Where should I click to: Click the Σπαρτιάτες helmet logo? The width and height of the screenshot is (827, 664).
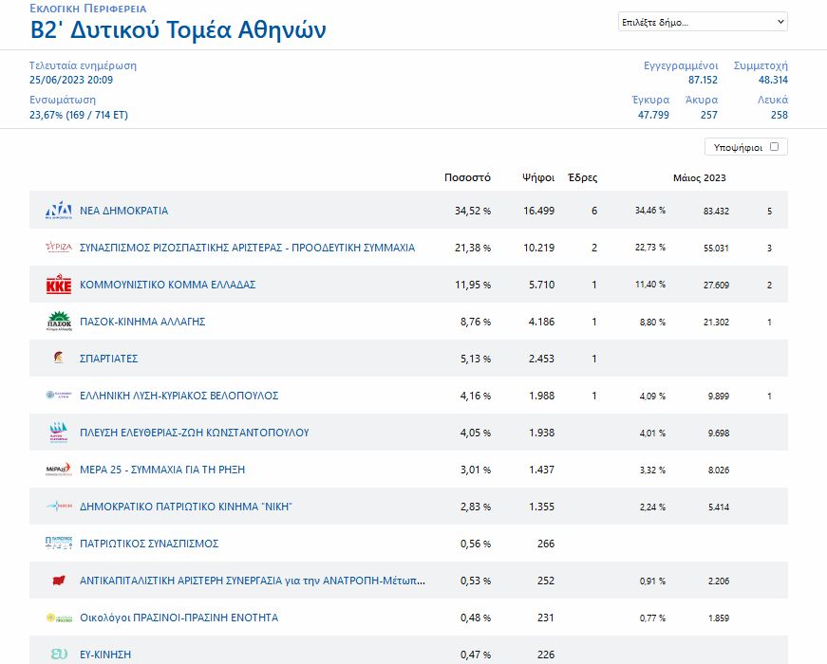59,359
